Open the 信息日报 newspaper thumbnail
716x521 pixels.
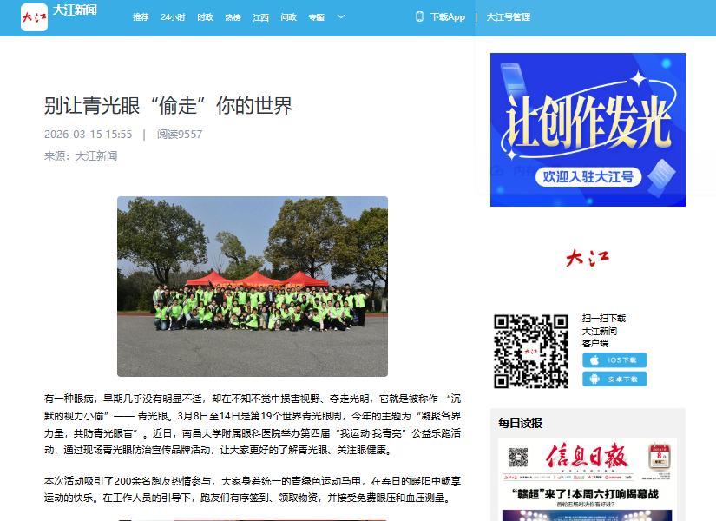tap(588, 479)
